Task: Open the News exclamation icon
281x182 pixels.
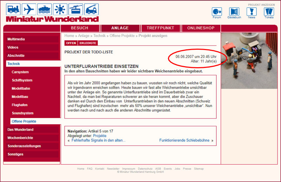Action: pos(251,12)
